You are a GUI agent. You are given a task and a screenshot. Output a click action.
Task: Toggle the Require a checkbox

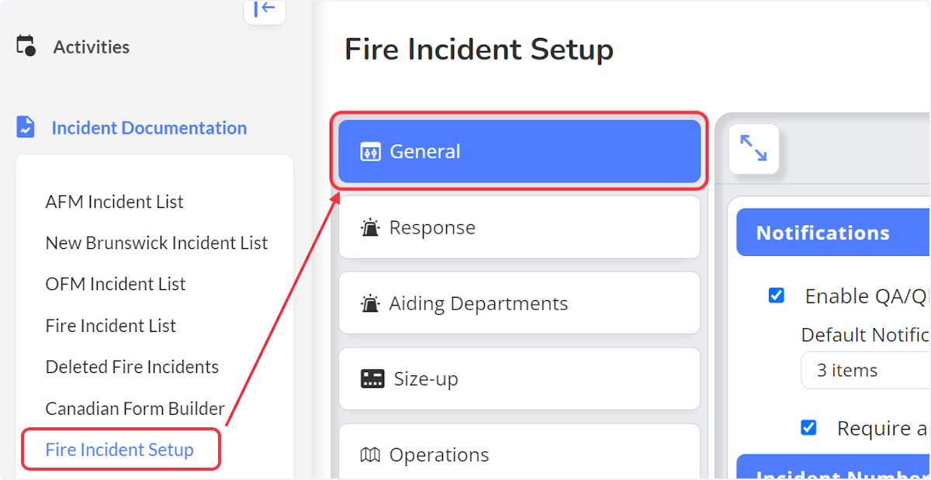[x=808, y=427]
